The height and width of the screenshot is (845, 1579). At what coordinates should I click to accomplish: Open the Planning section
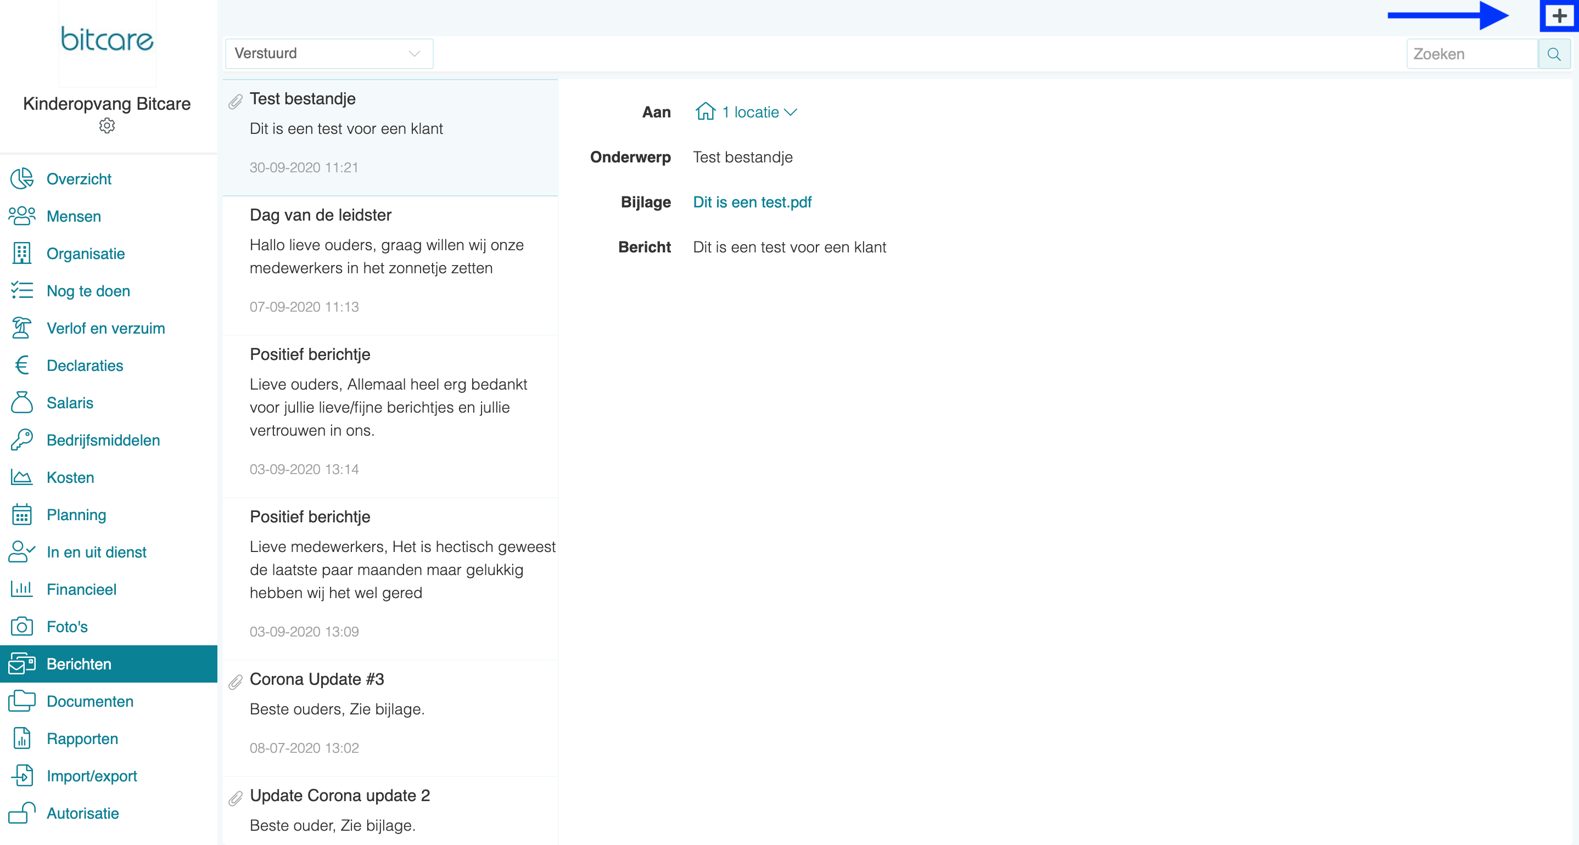pyautogui.click(x=109, y=515)
